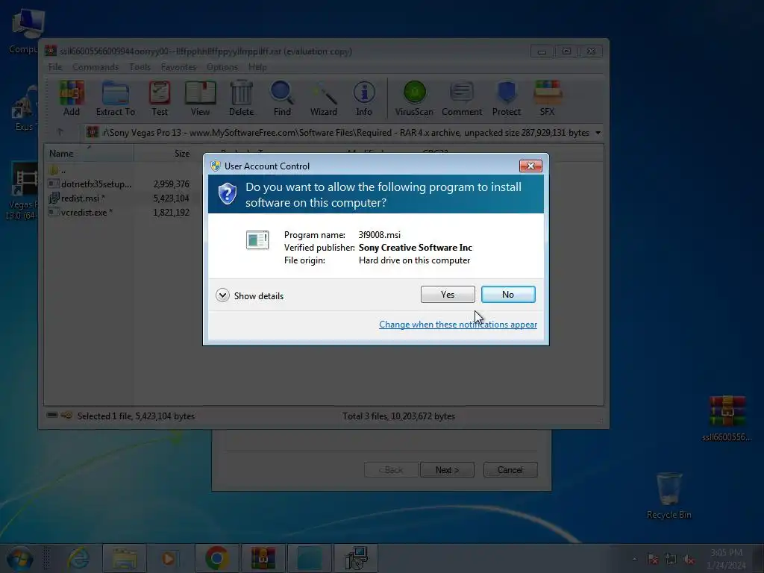
Task: Launch Internet Explorer from the taskbar
Action: tap(78, 558)
